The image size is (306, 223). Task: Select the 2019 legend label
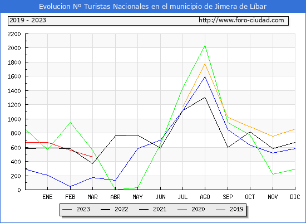(236, 209)
